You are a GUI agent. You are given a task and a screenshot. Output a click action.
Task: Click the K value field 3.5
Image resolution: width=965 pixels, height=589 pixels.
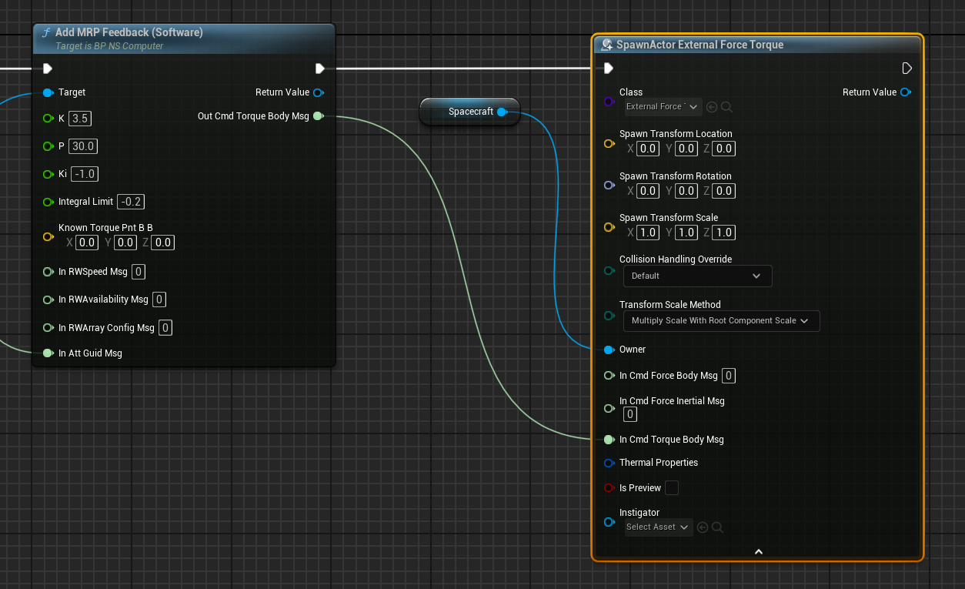click(80, 119)
